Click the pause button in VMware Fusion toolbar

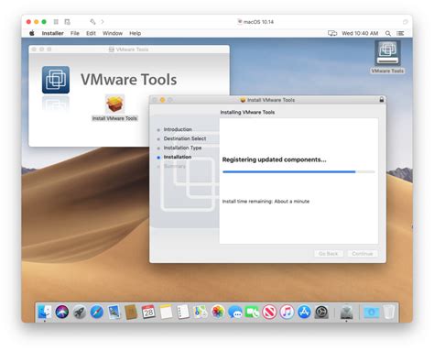(56, 22)
